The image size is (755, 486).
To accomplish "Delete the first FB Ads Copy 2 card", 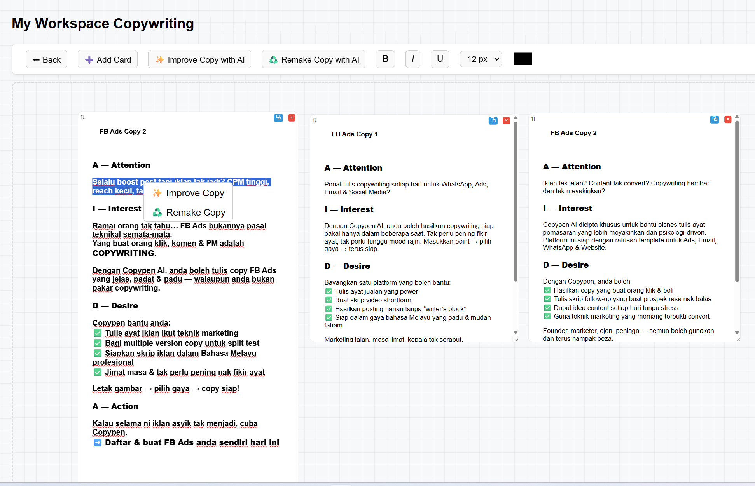I will coord(292,118).
